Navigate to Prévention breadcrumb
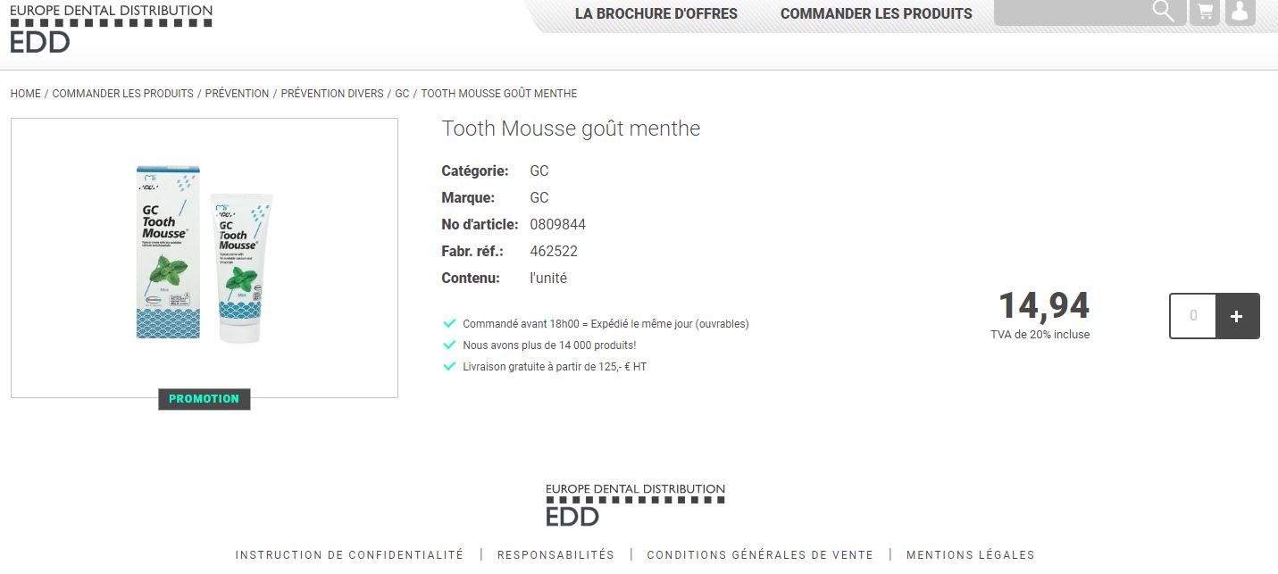 237,94
